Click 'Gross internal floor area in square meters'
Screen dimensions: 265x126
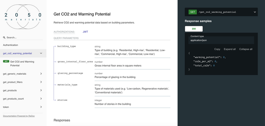click(118, 65)
